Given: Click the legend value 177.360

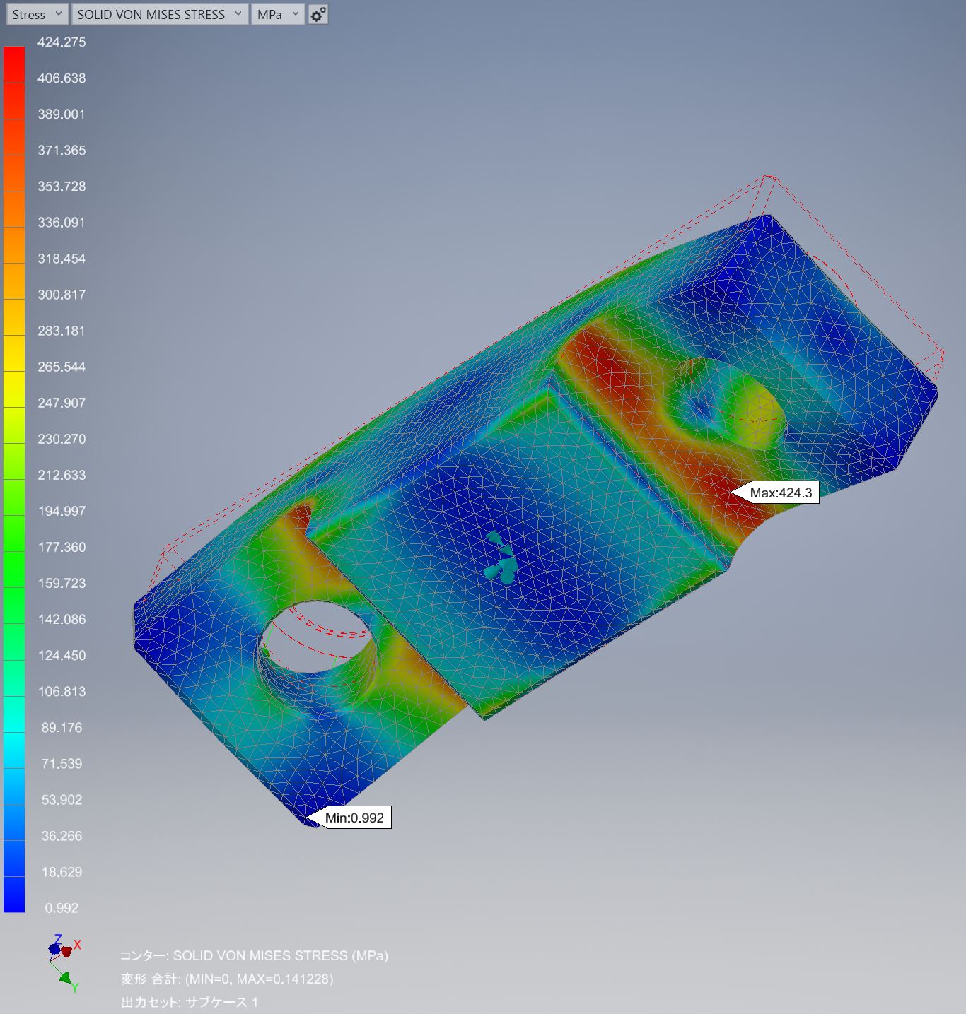Looking at the screenshot, I should (62, 547).
